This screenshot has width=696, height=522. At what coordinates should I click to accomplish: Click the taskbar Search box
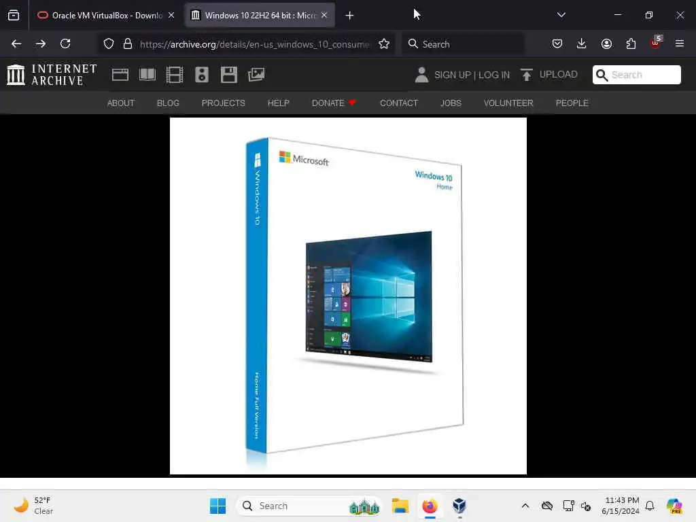309,506
